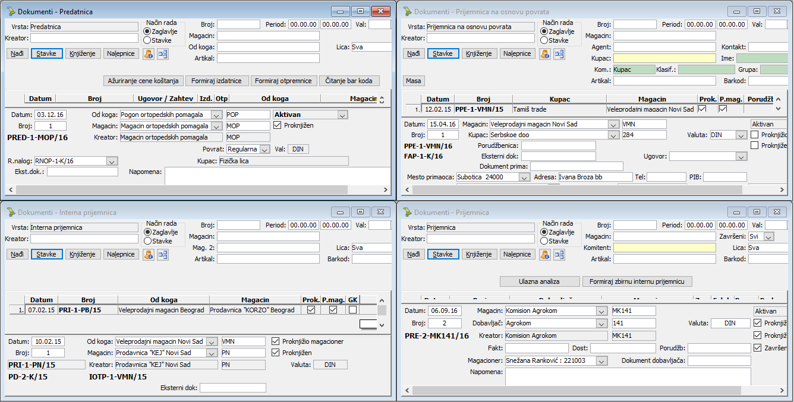This screenshot has height=402, width=794.
Task: Click Nađi button in Predatnica window
Action: coord(17,53)
